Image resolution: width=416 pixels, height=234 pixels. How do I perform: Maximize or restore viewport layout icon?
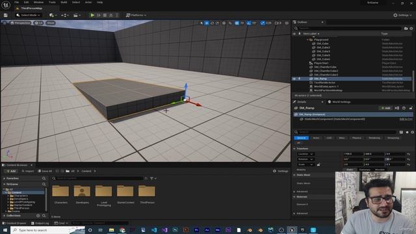[287, 23]
